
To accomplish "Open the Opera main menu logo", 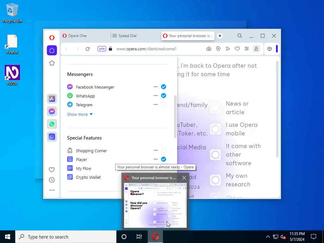I will [x=52, y=37].
